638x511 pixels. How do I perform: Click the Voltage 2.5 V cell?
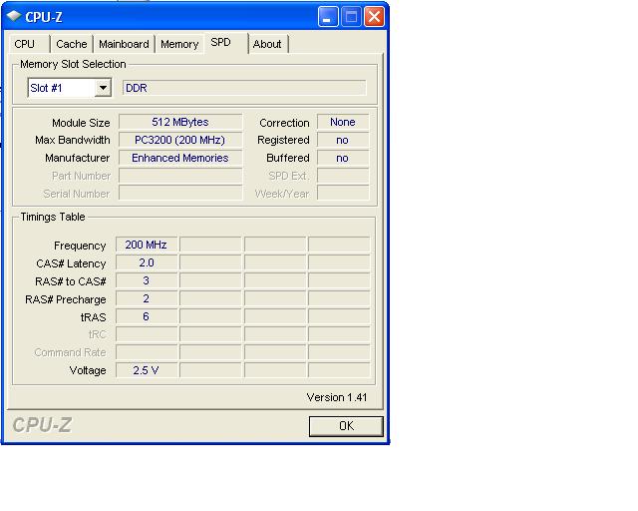point(146,370)
